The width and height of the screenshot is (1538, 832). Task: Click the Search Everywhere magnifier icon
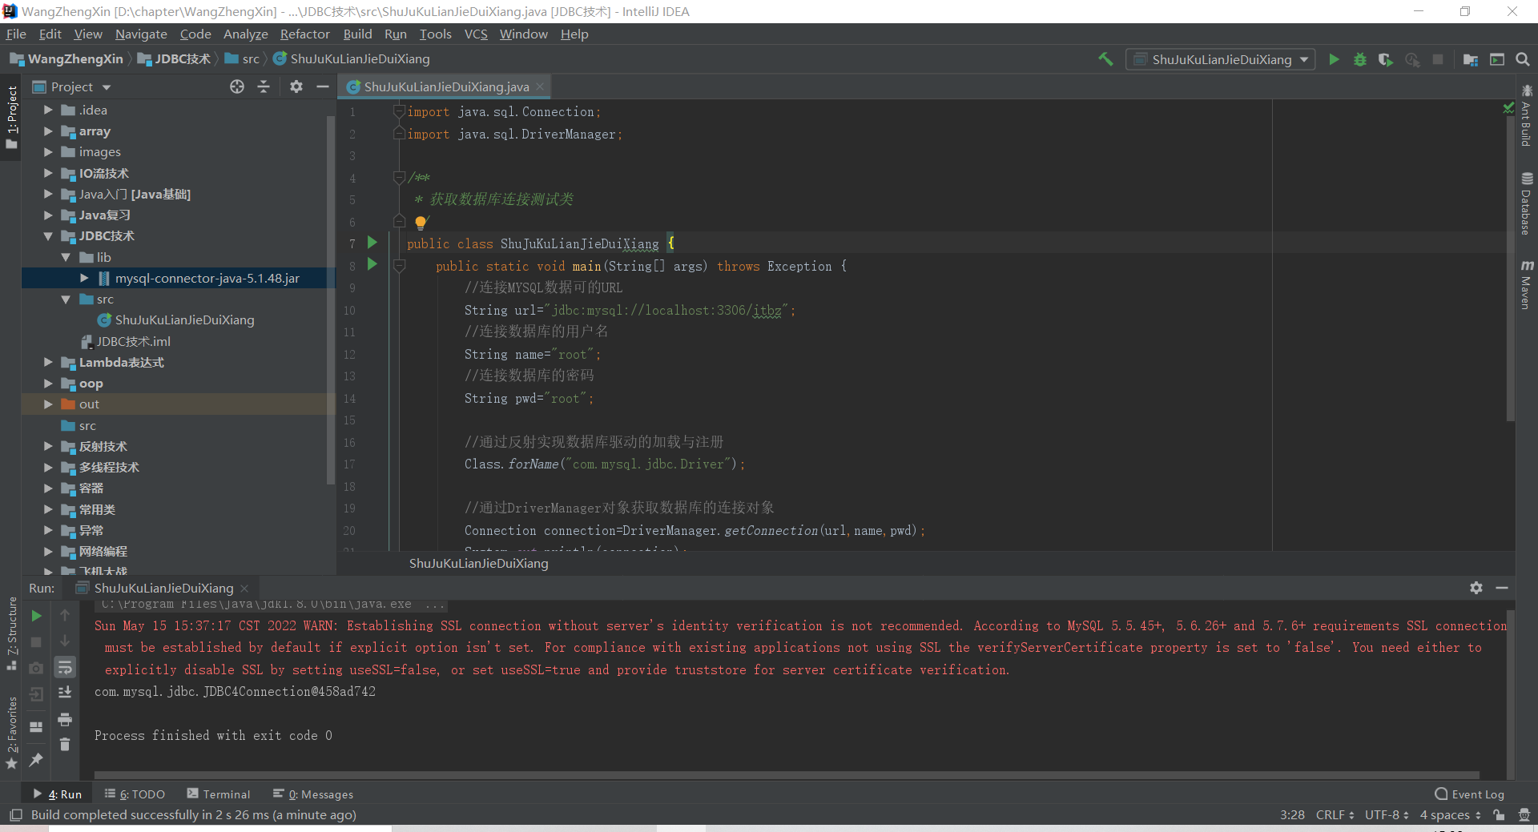pyautogui.click(x=1523, y=59)
